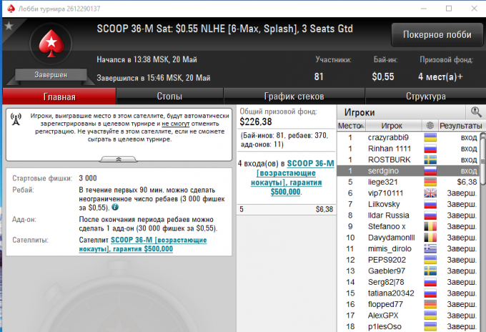Select player vip710111
486x332 pixels.
coord(408,193)
